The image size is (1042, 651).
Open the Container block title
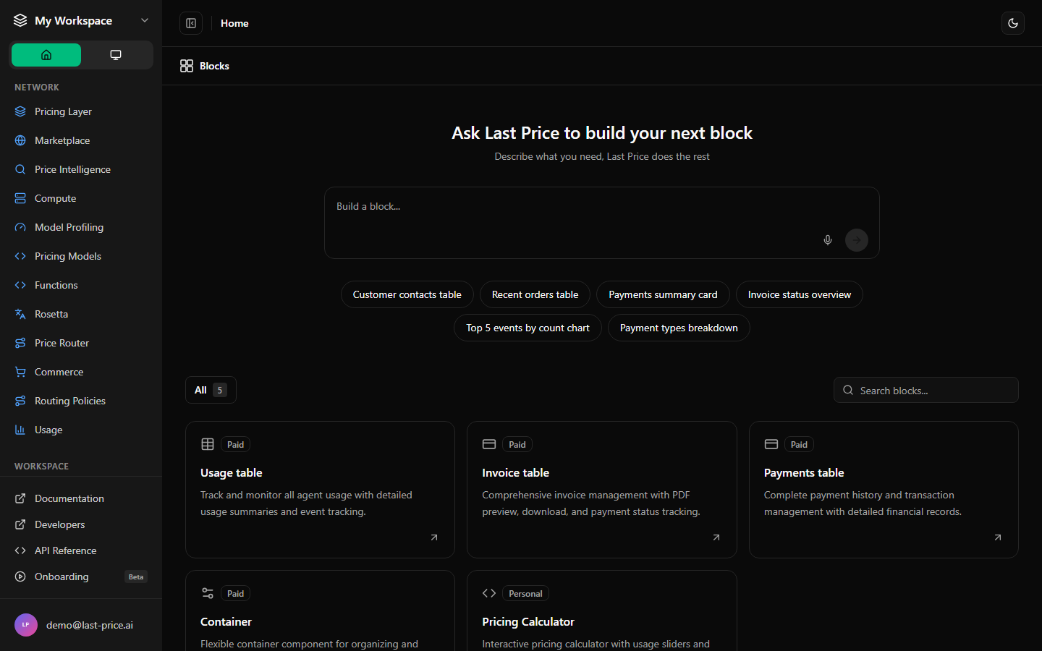[226, 621]
